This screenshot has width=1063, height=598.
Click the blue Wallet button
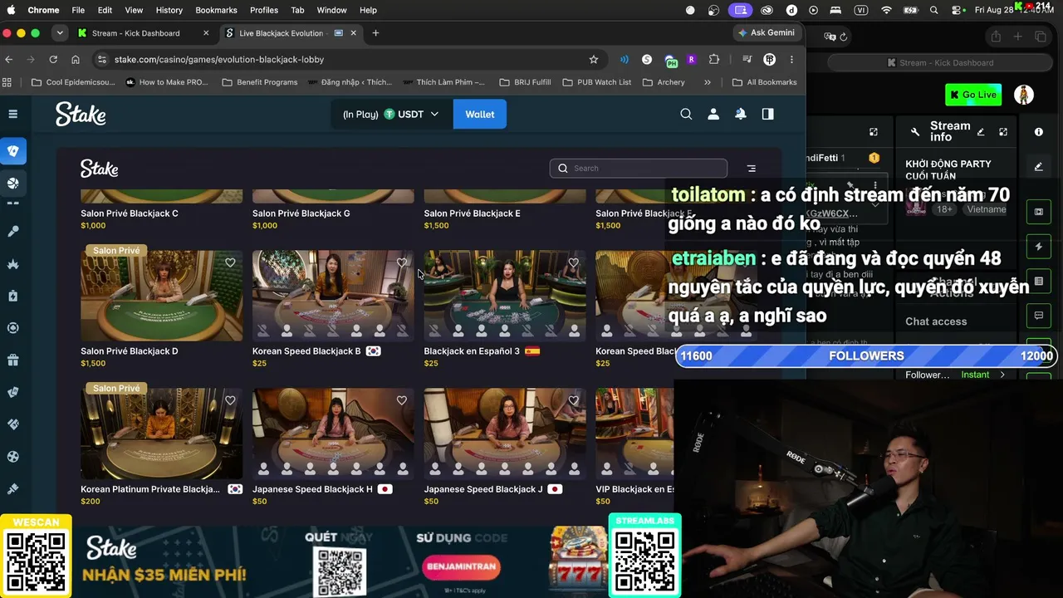pos(480,115)
